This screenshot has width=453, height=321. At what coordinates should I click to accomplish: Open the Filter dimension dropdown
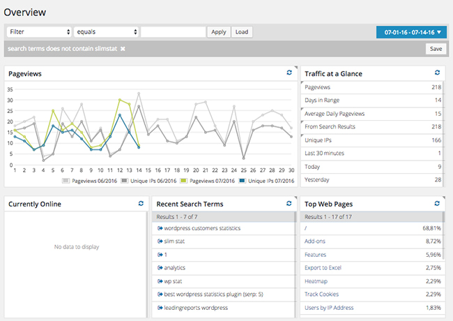[39, 32]
